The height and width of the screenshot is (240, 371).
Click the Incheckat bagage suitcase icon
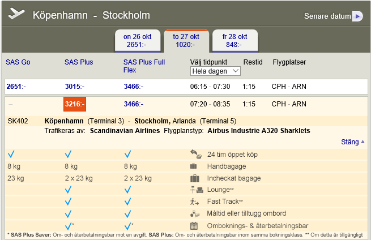point(195,178)
